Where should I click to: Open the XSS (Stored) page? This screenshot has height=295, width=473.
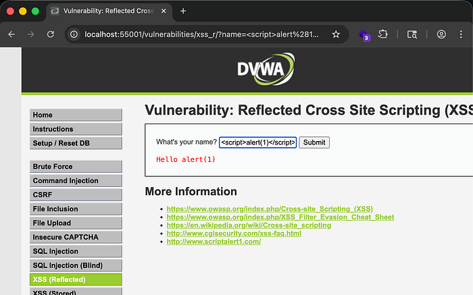click(x=76, y=292)
